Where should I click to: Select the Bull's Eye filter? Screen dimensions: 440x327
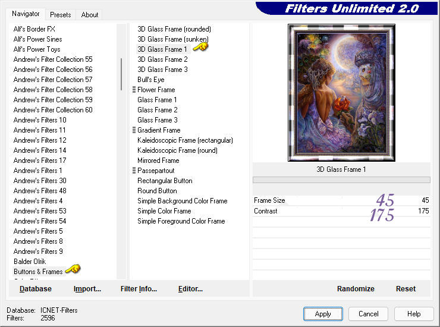(151, 80)
